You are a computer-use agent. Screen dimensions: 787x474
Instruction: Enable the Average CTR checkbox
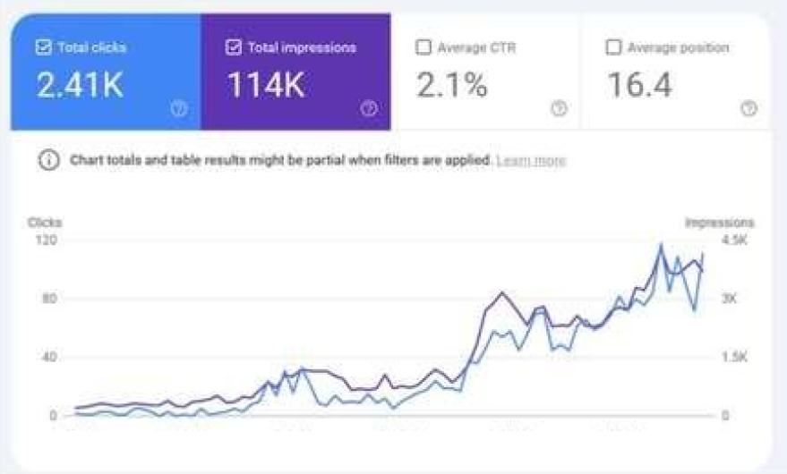click(x=423, y=47)
